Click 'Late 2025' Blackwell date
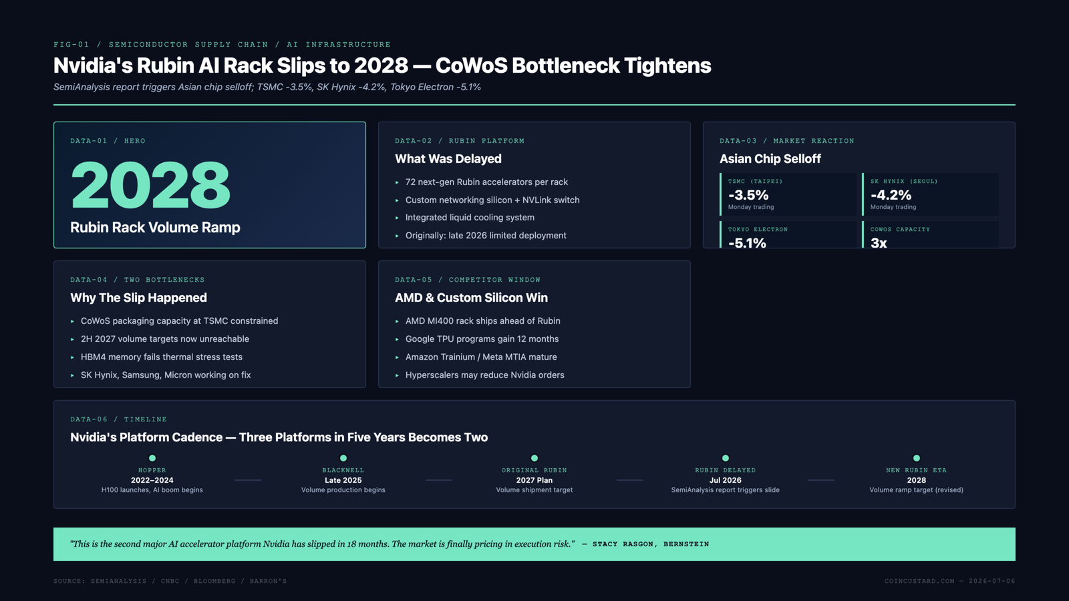 coord(343,480)
